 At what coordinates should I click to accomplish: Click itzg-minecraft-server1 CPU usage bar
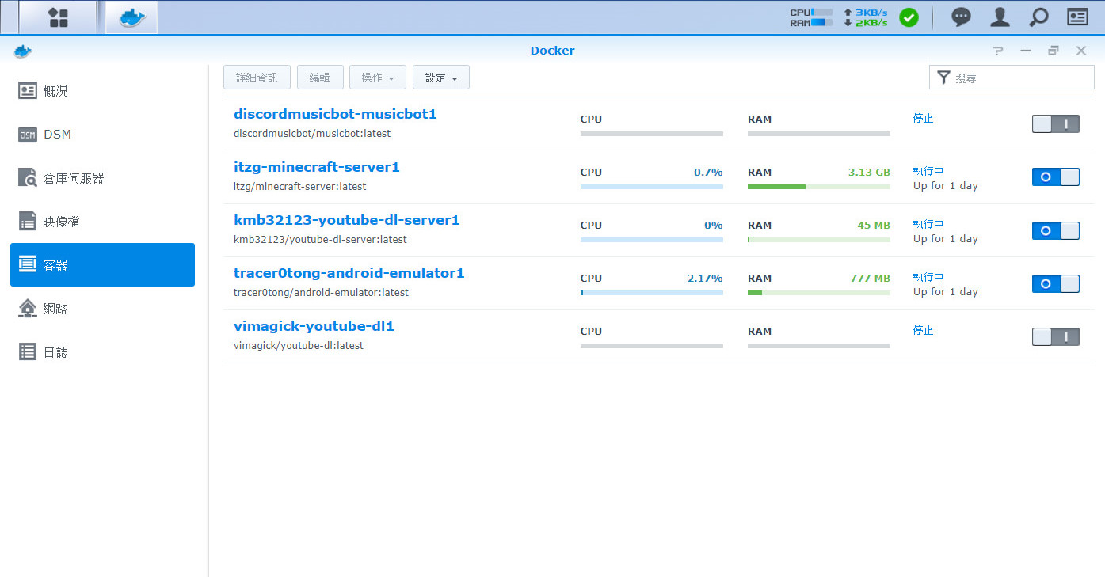click(652, 187)
